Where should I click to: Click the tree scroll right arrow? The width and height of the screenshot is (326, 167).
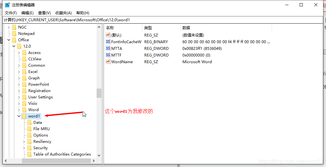94,161
